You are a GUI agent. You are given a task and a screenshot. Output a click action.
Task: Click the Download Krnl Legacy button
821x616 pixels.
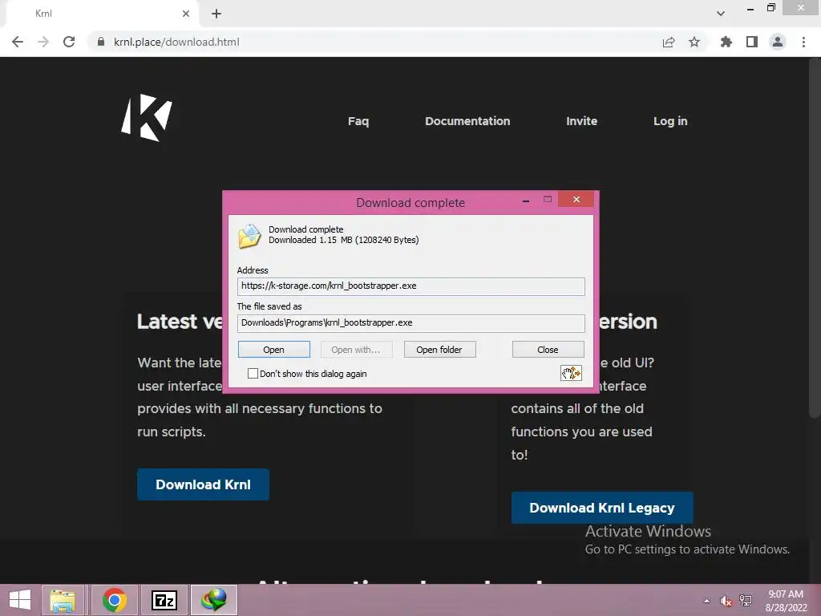(602, 508)
